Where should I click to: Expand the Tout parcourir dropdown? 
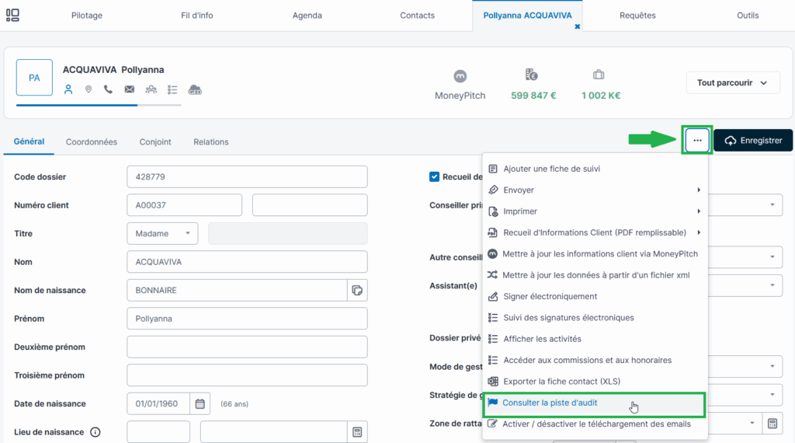point(732,83)
